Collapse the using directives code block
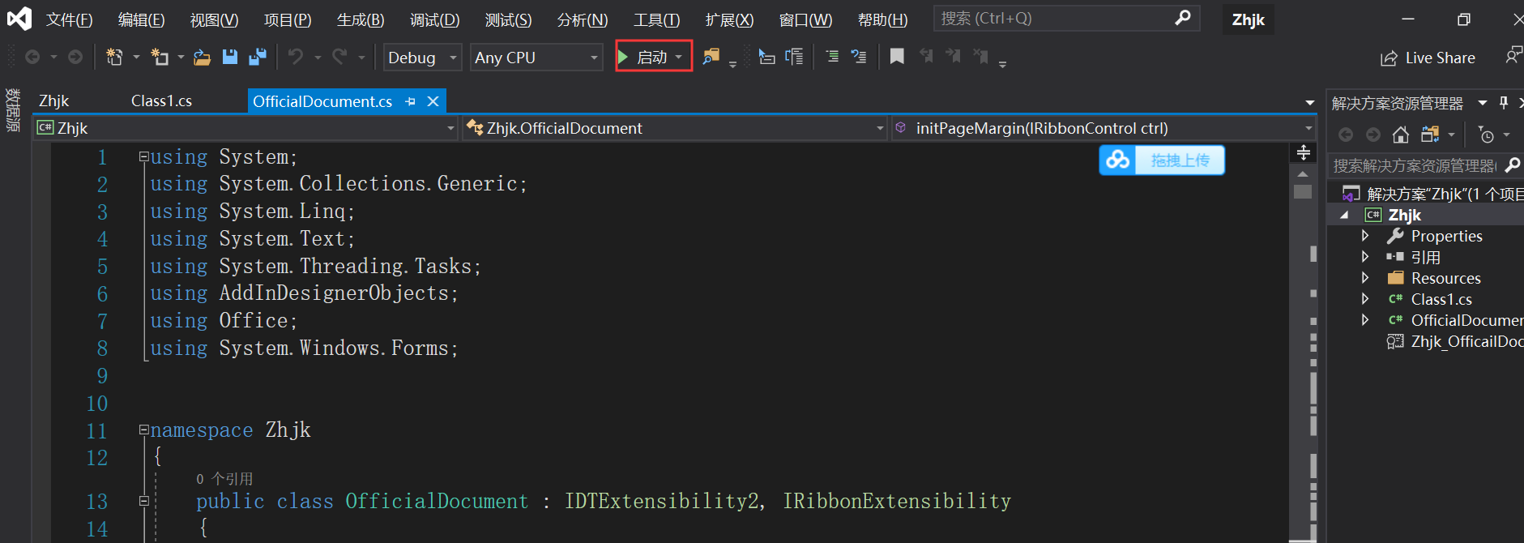Screen dimensions: 1524x543 click(x=143, y=156)
